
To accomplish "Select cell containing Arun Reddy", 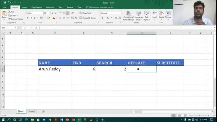I will pyautogui.click(x=55, y=69).
